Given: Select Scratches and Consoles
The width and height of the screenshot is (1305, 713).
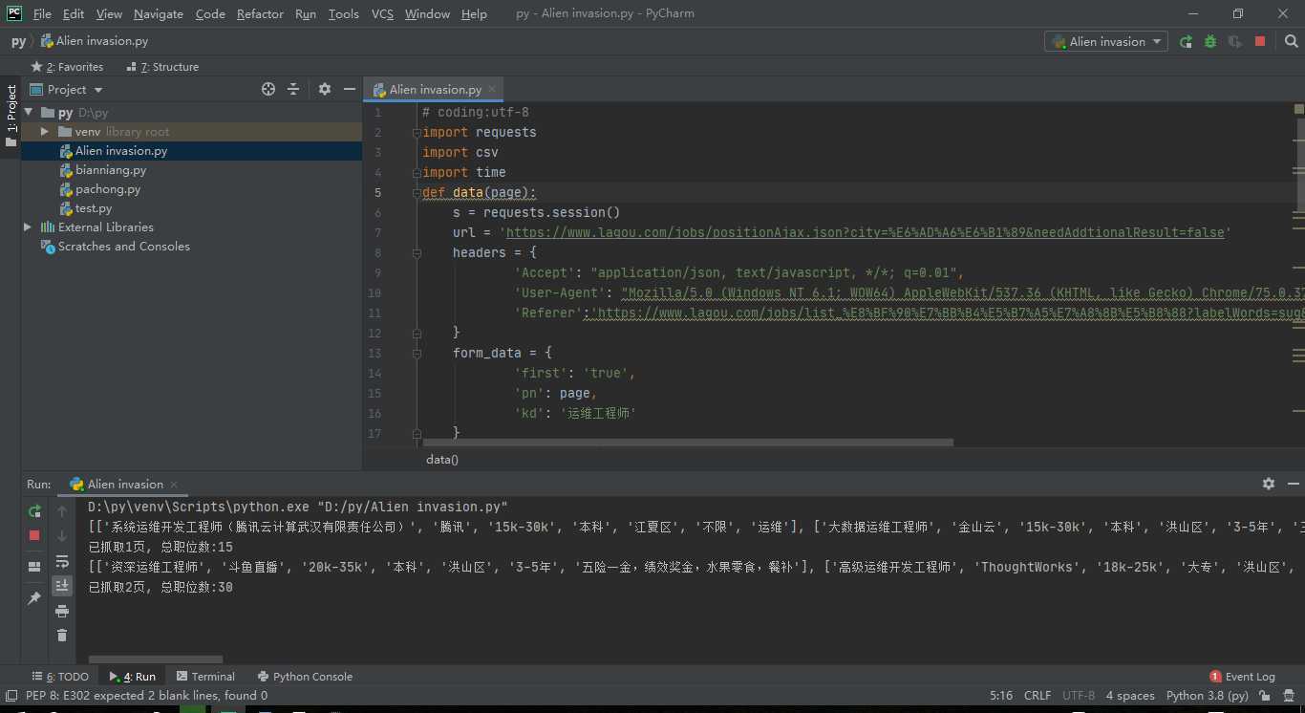Looking at the screenshot, I should click(x=123, y=247).
